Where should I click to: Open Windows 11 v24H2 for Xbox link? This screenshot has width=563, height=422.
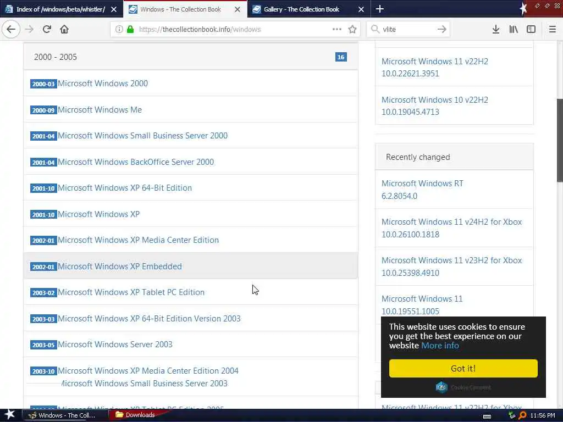tap(452, 228)
